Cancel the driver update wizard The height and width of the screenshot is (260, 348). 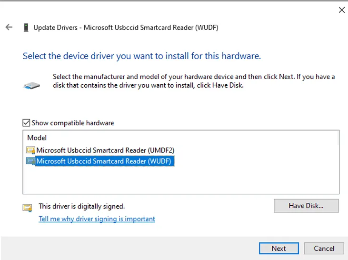pyautogui.click(x=324, y=248)
